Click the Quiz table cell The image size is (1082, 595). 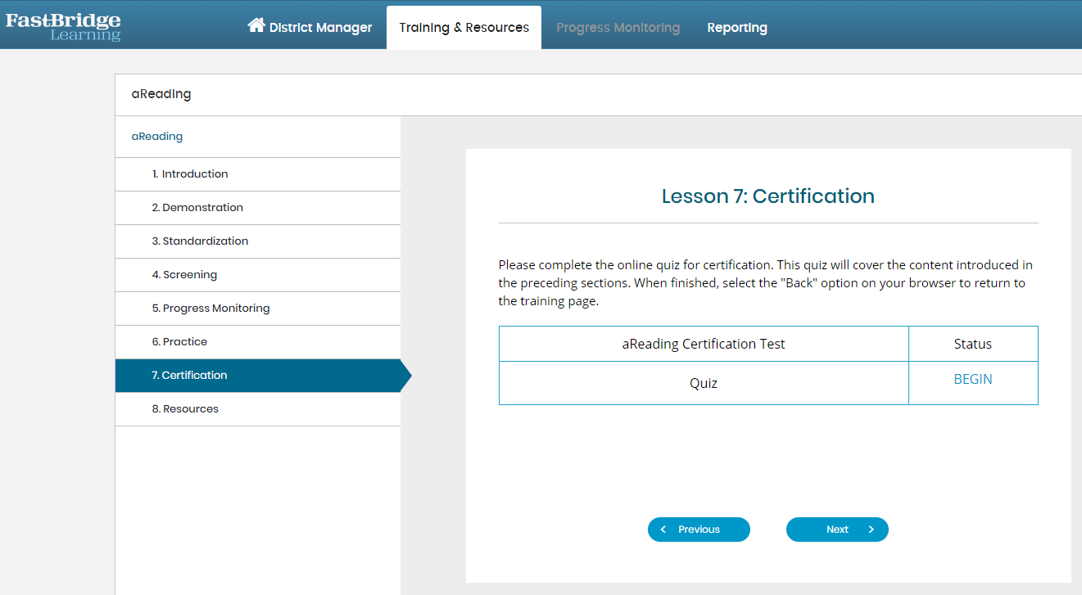pos(704,383)
